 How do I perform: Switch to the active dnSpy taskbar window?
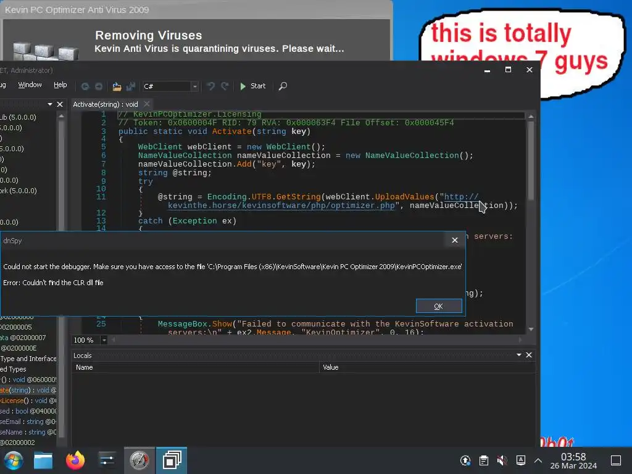point(172,460)
